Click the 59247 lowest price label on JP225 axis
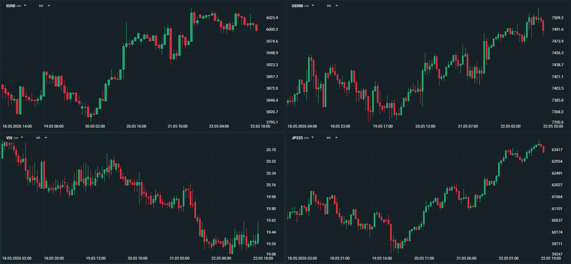Screen dimensions: 571x264 click(557, 254)
